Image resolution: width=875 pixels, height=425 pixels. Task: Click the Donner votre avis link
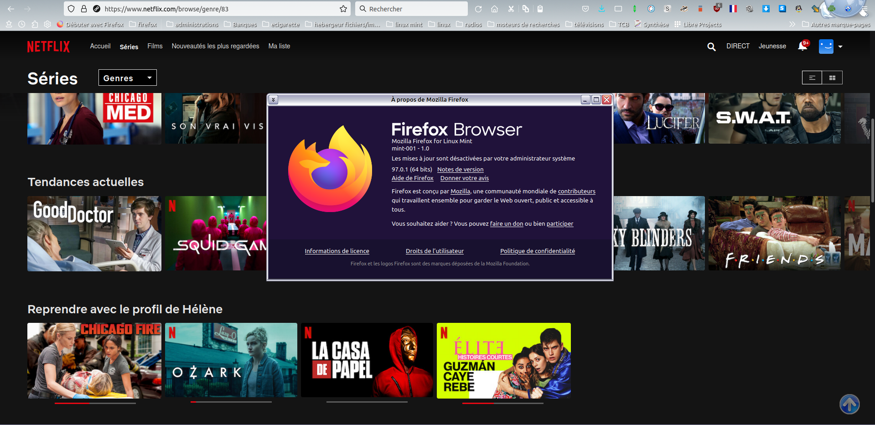pos(465,178)
